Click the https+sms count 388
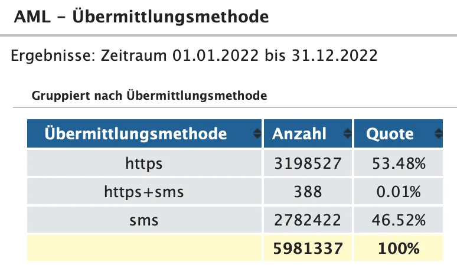Viewport: 457px width, 268px height. click(x=307, y=192)
